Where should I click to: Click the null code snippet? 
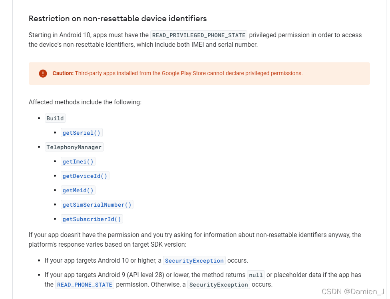click(x=256, y=275)
